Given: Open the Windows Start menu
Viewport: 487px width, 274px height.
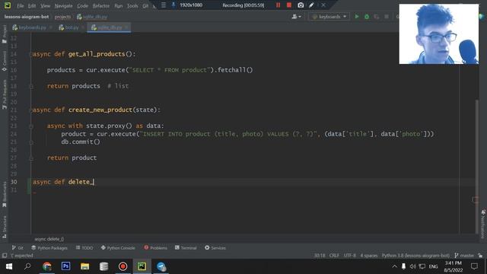Looking at the screenshot, I should pyautogui.click(x=8, y=266).
